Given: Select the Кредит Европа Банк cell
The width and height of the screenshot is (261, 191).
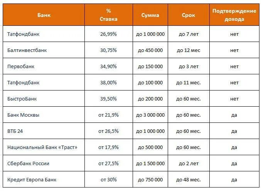Looking at the screenshot, I should (x=31, y=179).
